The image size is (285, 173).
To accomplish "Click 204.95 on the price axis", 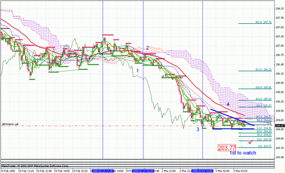I will pos(280,111).
